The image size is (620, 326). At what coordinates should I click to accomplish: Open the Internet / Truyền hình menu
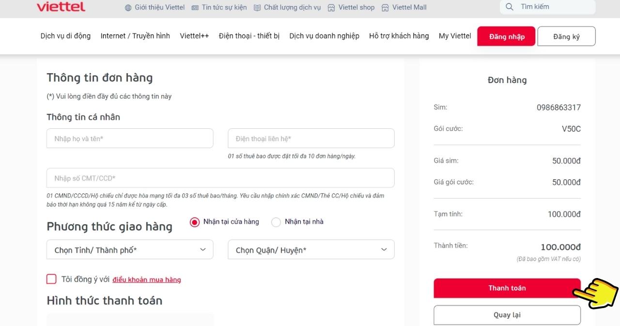135,36
